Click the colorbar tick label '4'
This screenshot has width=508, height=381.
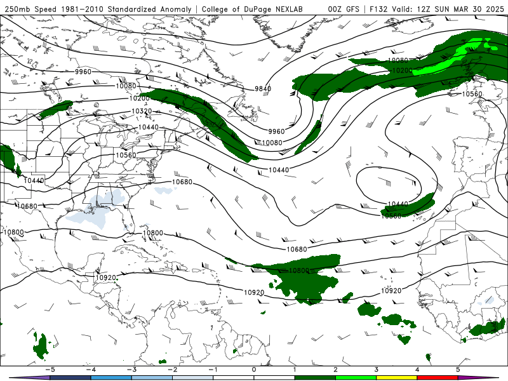[417, 370]
